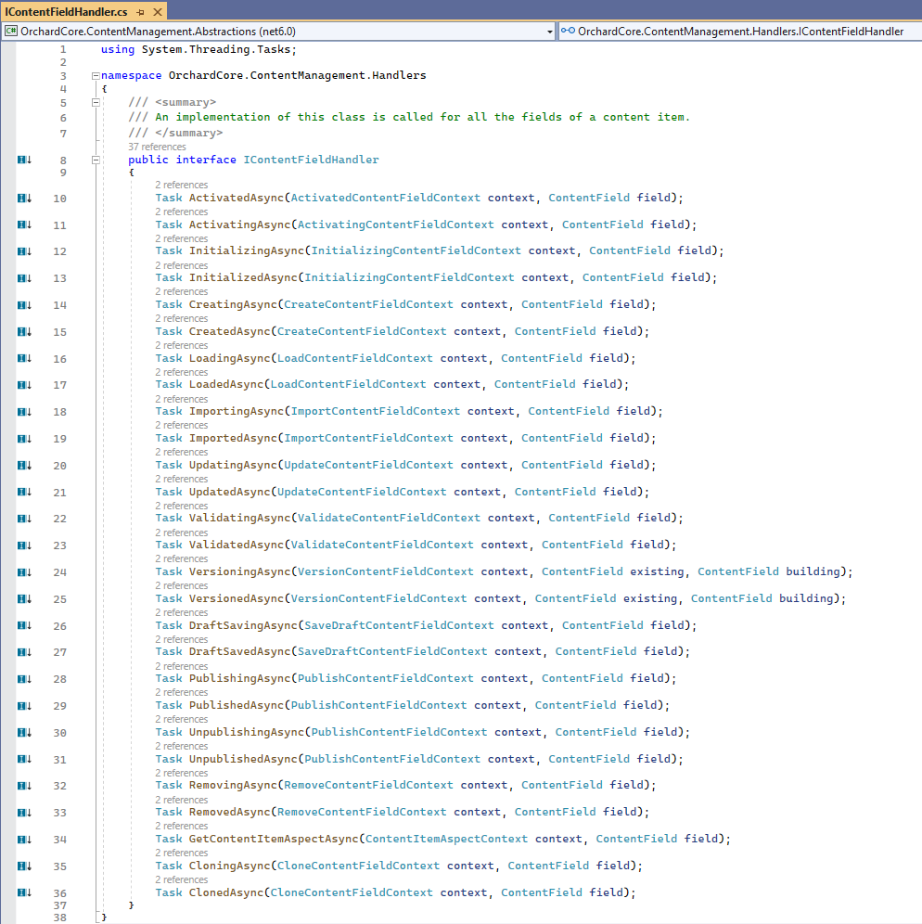Screen dimensions: 922x924
Task: Pin the IContentFieldHandler.cs tab
Action: click(140, 12)
